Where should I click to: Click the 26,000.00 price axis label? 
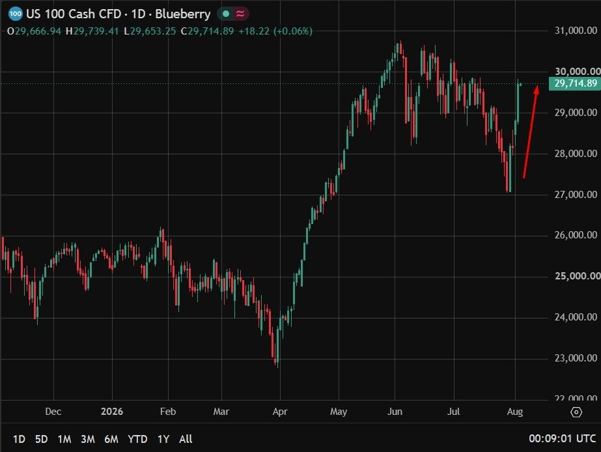click(576, 235)
